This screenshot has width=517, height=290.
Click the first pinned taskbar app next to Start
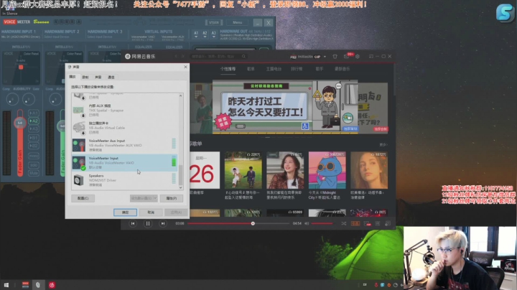[x=25, y=285]
